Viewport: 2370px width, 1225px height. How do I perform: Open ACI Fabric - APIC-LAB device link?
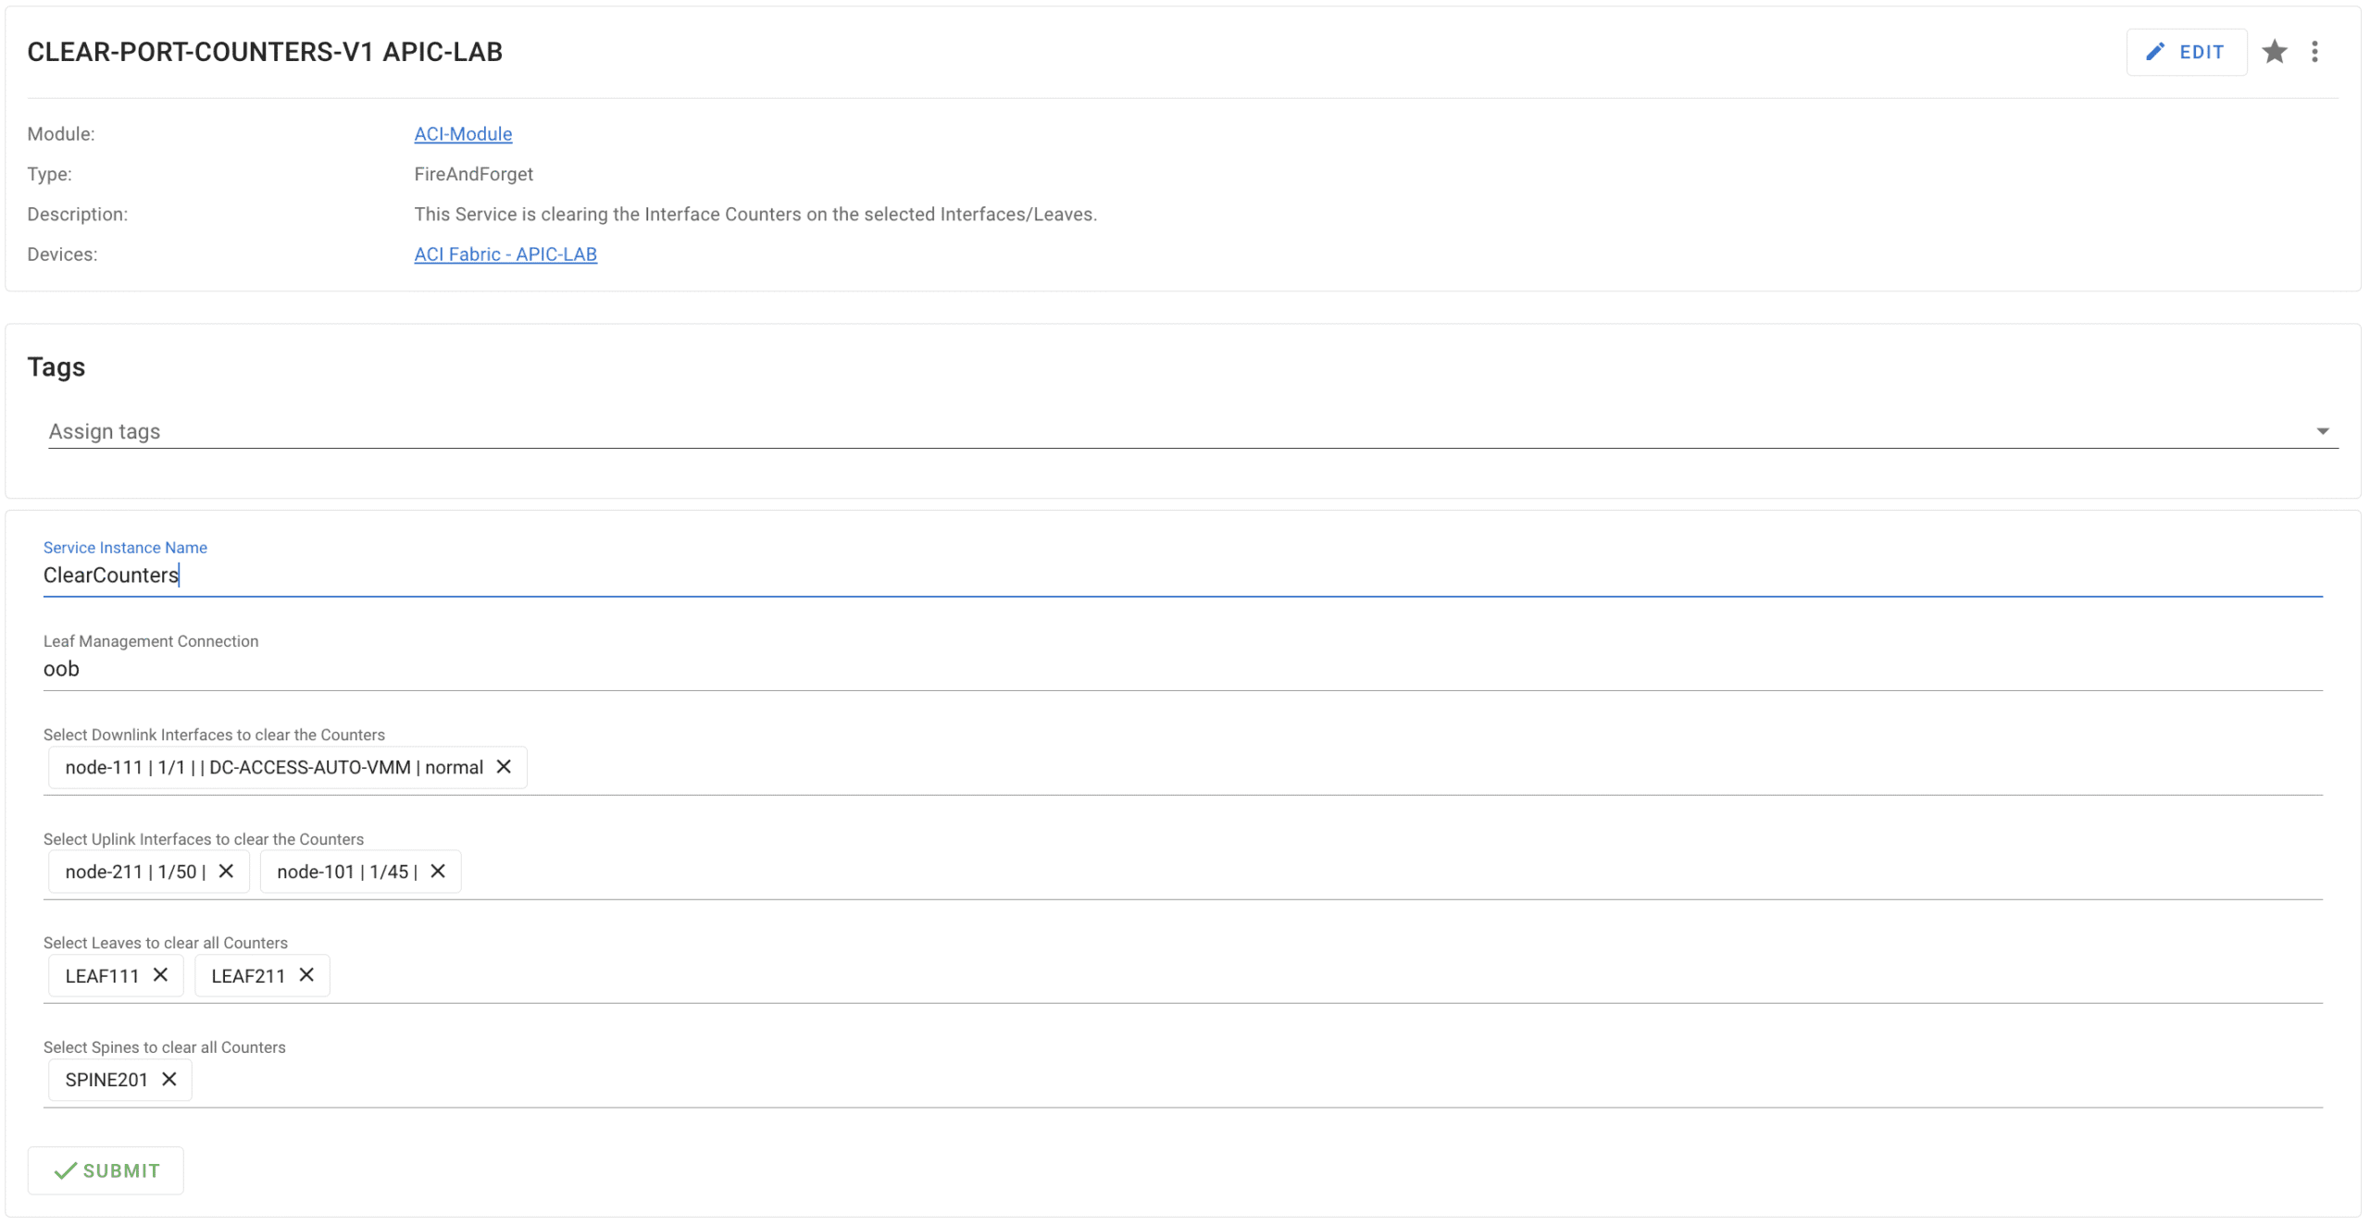pyautogui.click(x=505, y=254)
